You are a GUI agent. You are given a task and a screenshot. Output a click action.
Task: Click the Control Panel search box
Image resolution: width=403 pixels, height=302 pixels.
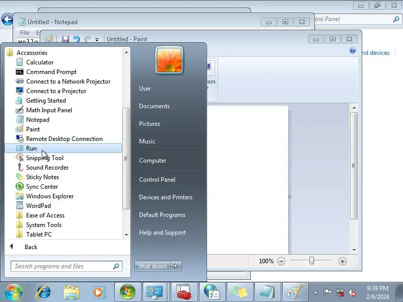(x=356, y=19)
